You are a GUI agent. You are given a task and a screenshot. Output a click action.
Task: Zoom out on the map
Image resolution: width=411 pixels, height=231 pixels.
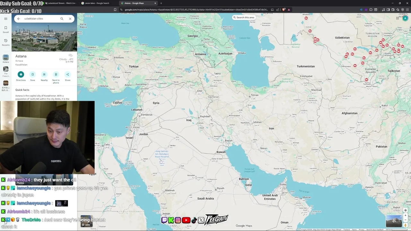(x=405, y=220)
